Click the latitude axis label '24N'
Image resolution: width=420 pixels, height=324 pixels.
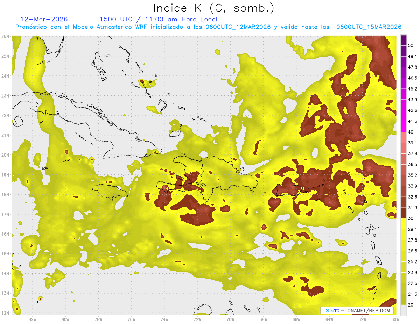[x=5, y=76]
